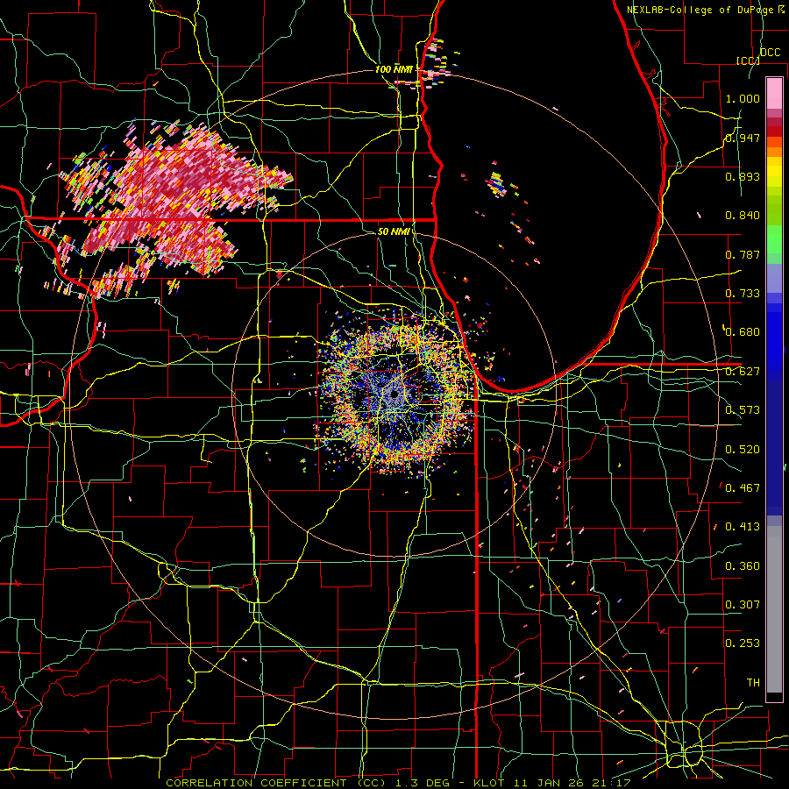
Task: Select the 0.627 scale value
Action: pos(743,372)
